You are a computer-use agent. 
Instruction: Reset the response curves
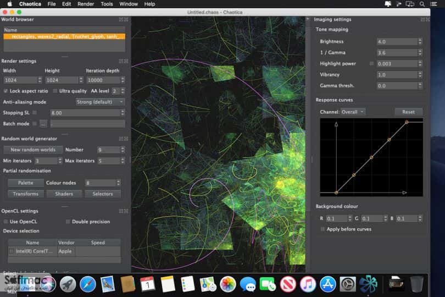coord(408,112)
